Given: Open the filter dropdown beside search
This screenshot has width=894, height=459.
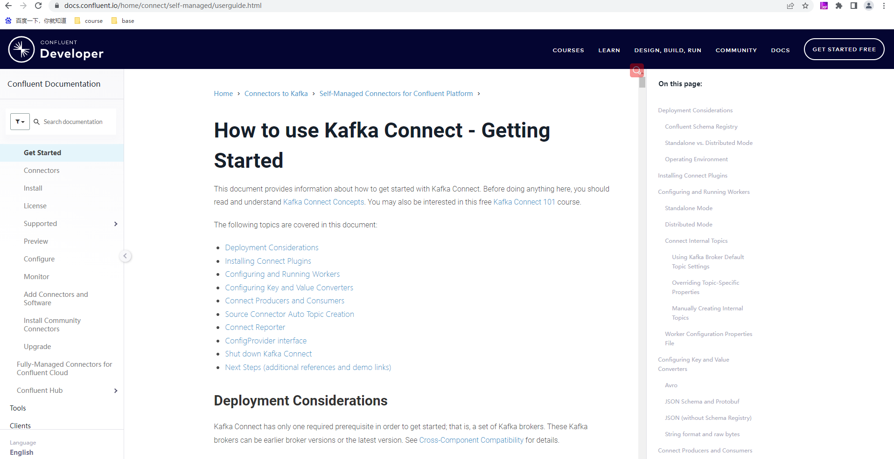Looking at the screenshot, I should coord(20,122).
